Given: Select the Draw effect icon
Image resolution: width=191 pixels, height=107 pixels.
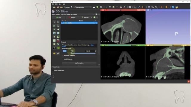Looking at the screenshot, I should 58,26.
